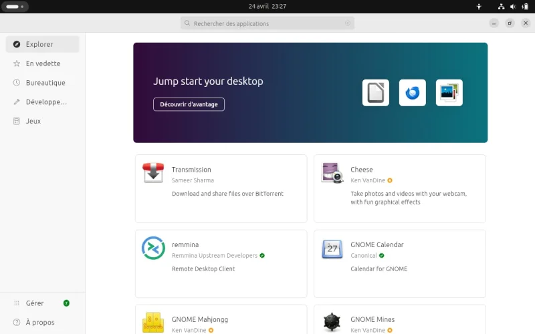Open the remmina app title

pos(185,244)
